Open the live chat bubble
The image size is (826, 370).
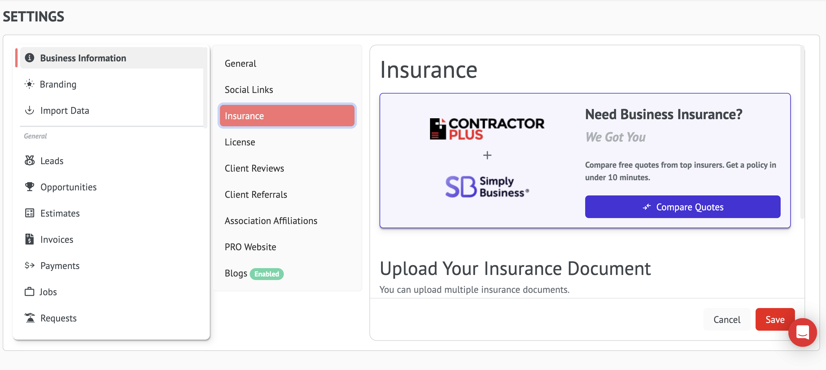(x=802, y=332)
